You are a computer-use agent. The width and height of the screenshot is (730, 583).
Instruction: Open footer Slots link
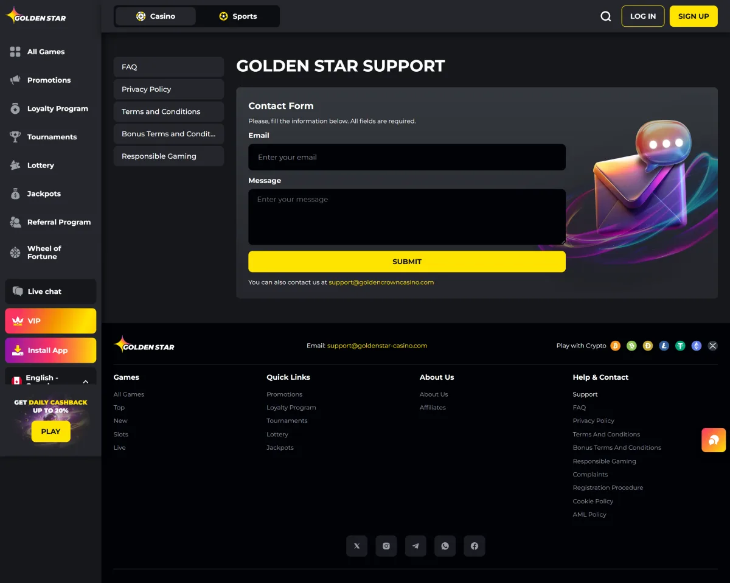pos(121,435)
